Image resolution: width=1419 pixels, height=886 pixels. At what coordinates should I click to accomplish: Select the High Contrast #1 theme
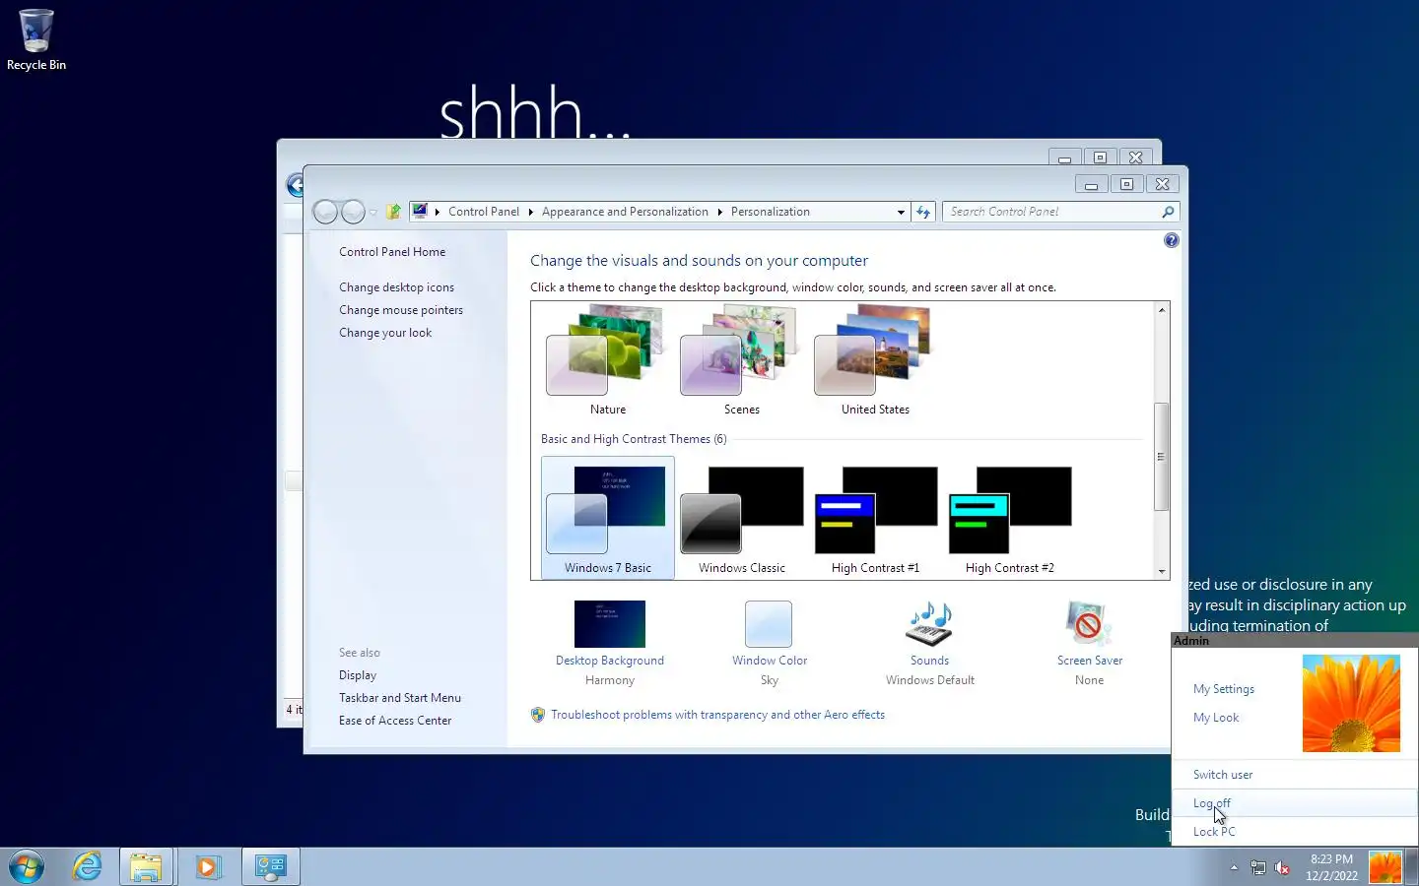point(875,518)
